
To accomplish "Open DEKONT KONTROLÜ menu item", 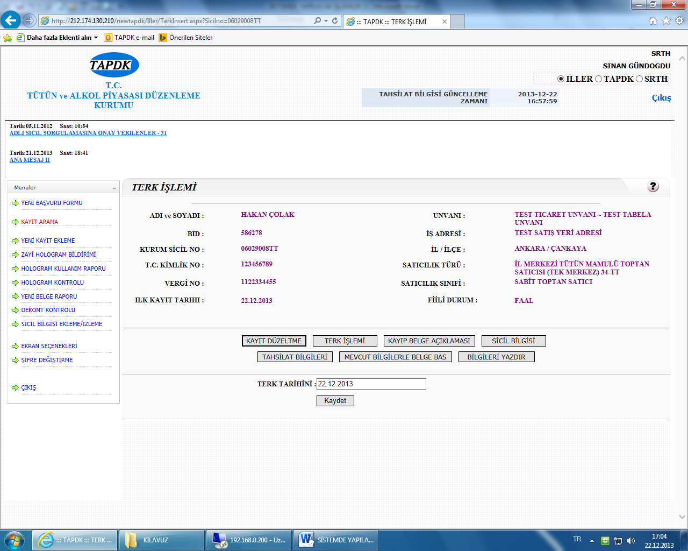I will [48, 310].
